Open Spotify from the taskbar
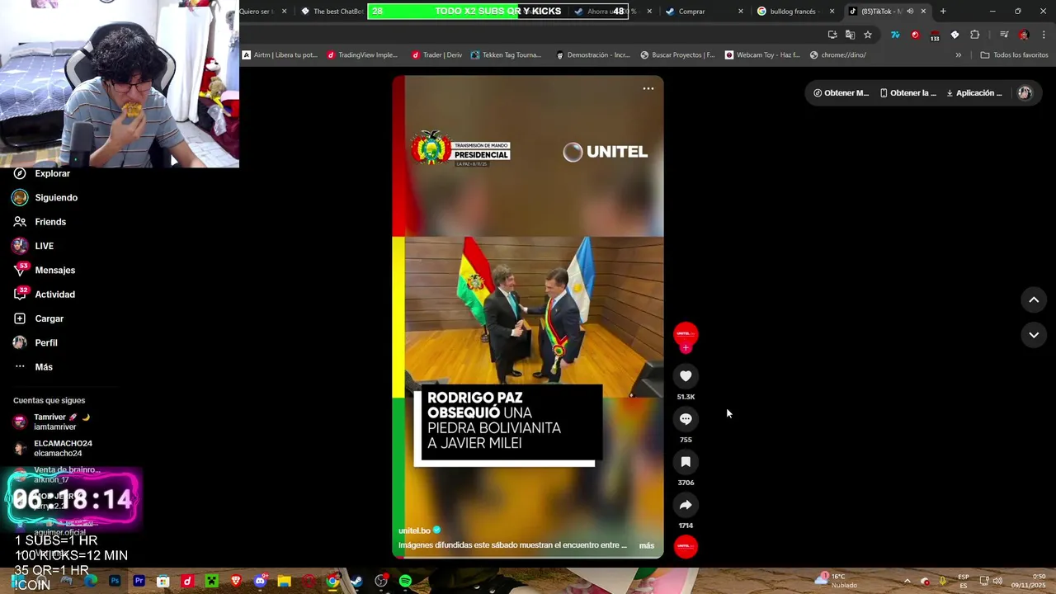The height and width of the screenshot is (594, 1056). [405, 581]
